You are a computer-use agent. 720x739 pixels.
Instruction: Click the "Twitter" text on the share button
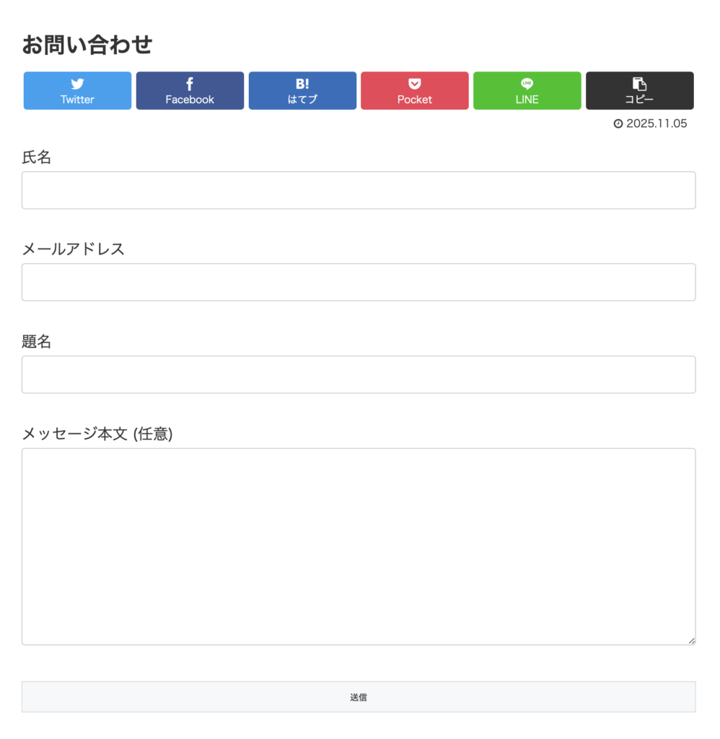(x=77, y=100)
